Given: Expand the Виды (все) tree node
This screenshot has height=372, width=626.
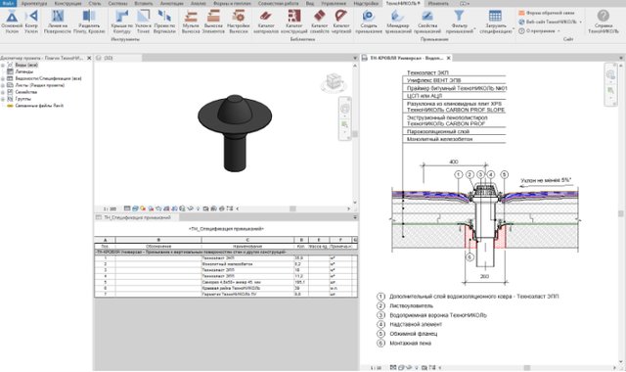Looking at the screenshot, I should [3, 66].
